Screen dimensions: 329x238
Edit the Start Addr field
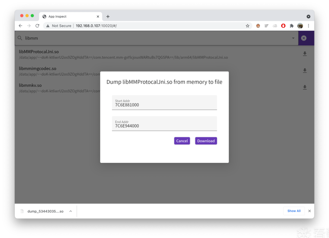click(x=164, y=103)
